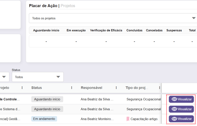View the Em andamento project via Visualizar
This screenshot has height=126, width=197.
tap(181, 119)
